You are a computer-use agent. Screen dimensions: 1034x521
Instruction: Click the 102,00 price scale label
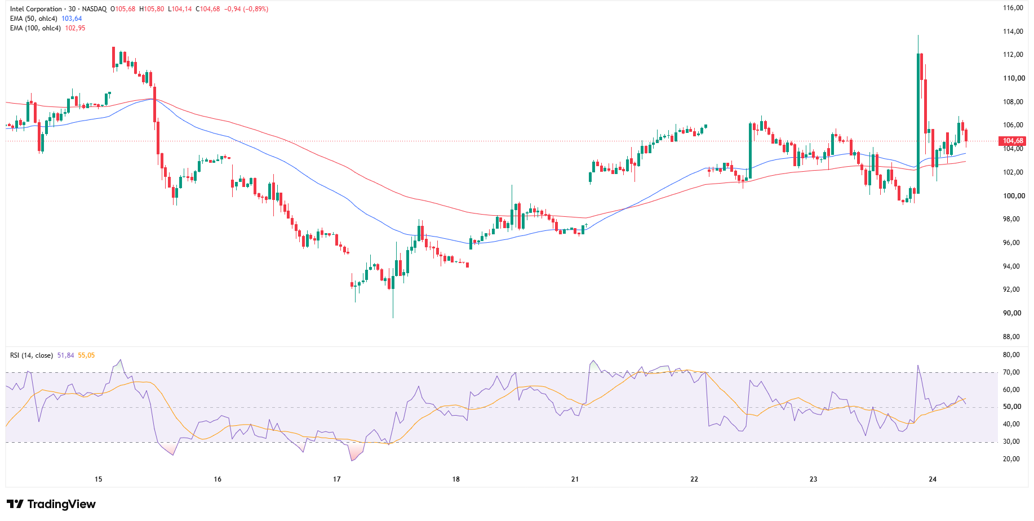tap(1013, 172)
